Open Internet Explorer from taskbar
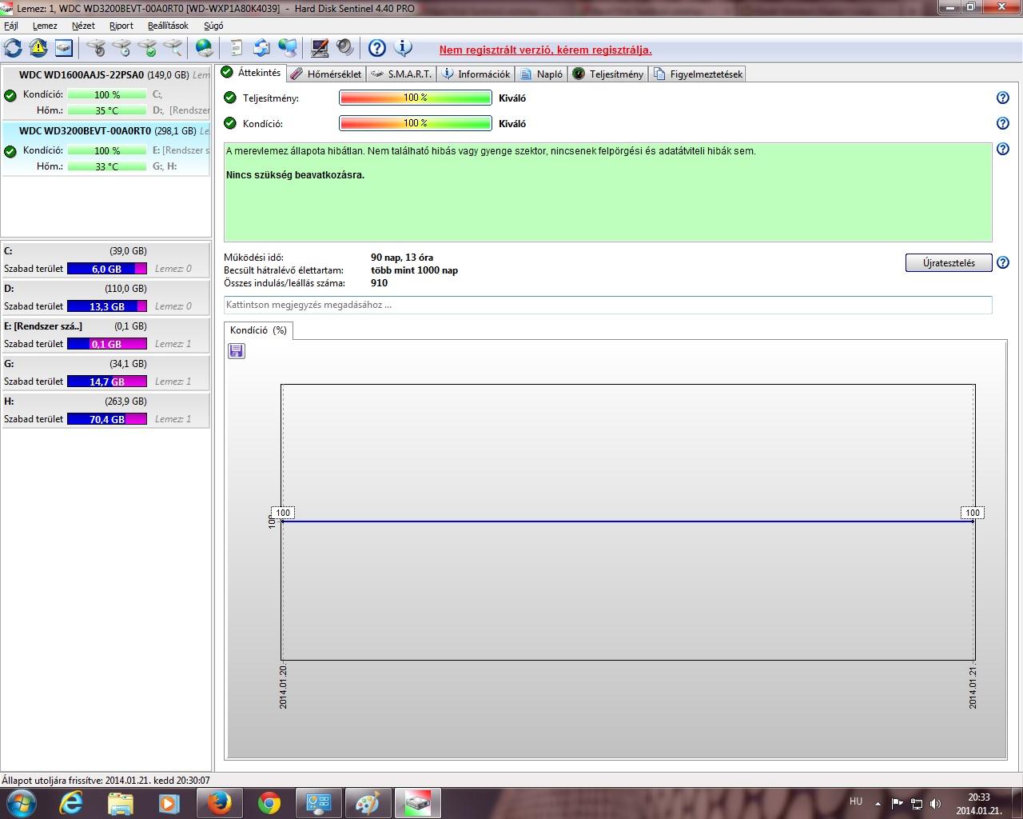The width and height of the screenshot is (1023, 819). tap(71, 803)
